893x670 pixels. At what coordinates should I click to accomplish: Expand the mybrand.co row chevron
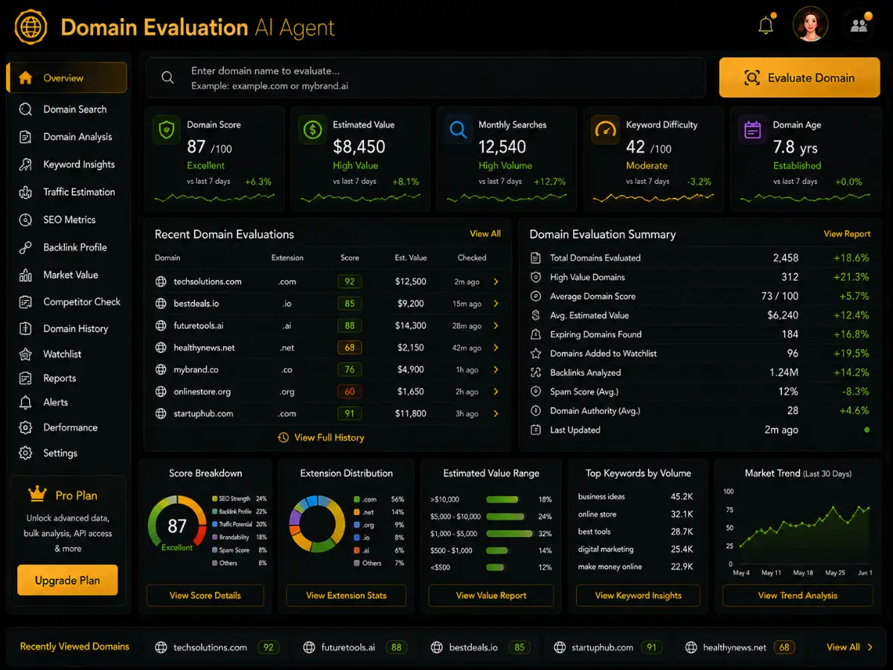[x=496, y=369]
